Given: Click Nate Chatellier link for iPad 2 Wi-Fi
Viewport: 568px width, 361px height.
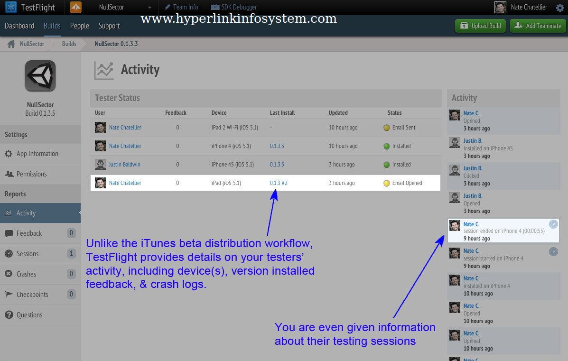Looking at the screenshot, I should (x=125, y=128).
